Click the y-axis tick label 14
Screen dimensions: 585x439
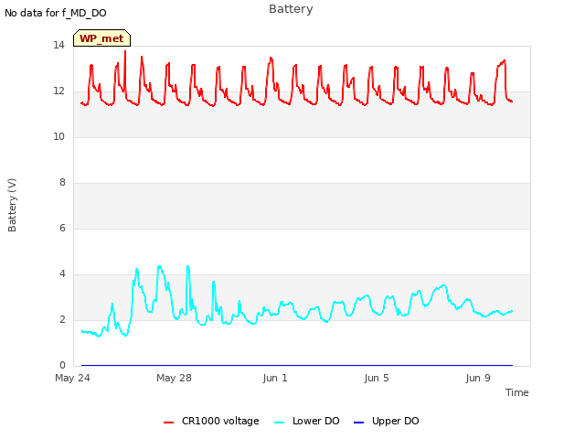[x=58, y=46]
